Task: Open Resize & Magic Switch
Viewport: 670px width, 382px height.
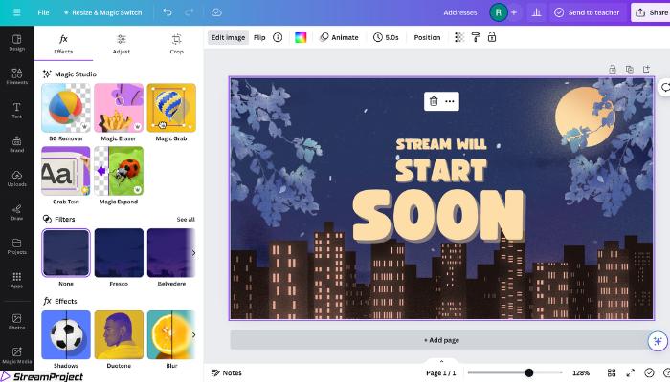Action: coord(102,12)
